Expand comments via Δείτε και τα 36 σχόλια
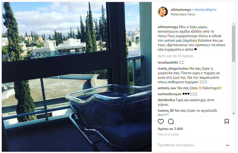The image size is (238, 153). [x=175, y=56]
